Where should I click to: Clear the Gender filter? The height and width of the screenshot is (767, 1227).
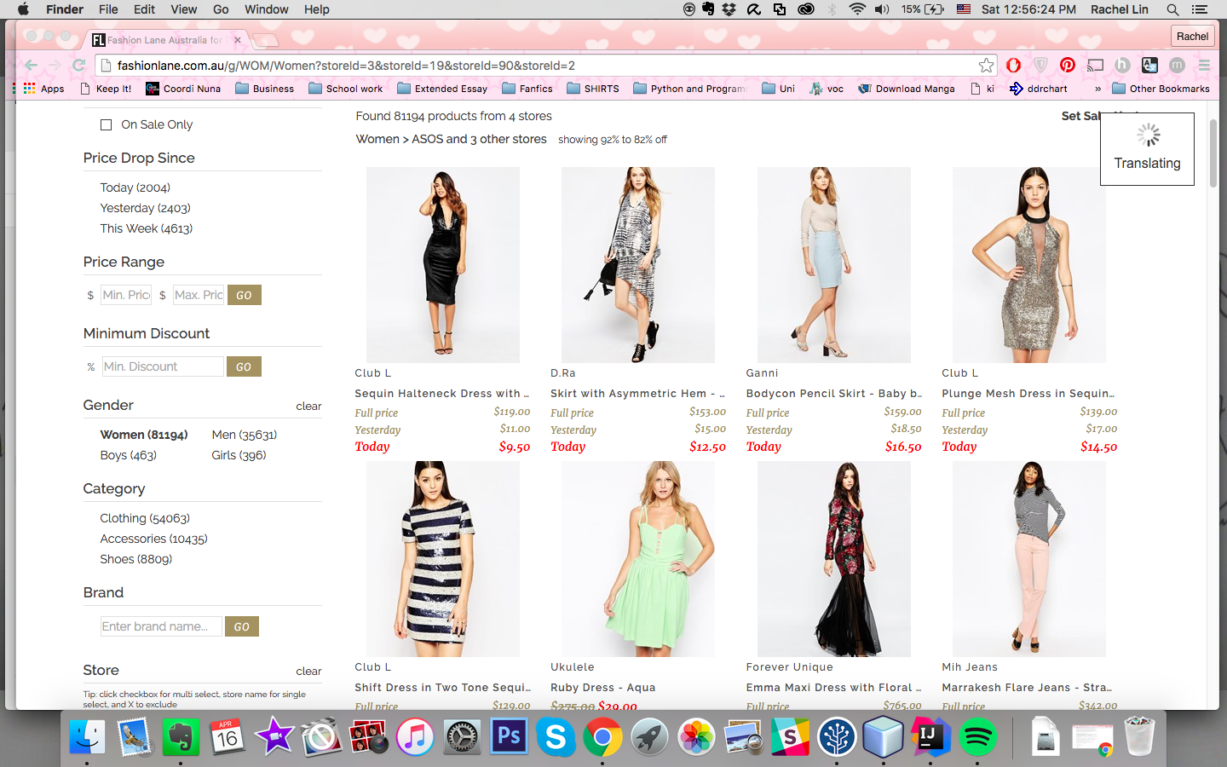pos(308,407)
